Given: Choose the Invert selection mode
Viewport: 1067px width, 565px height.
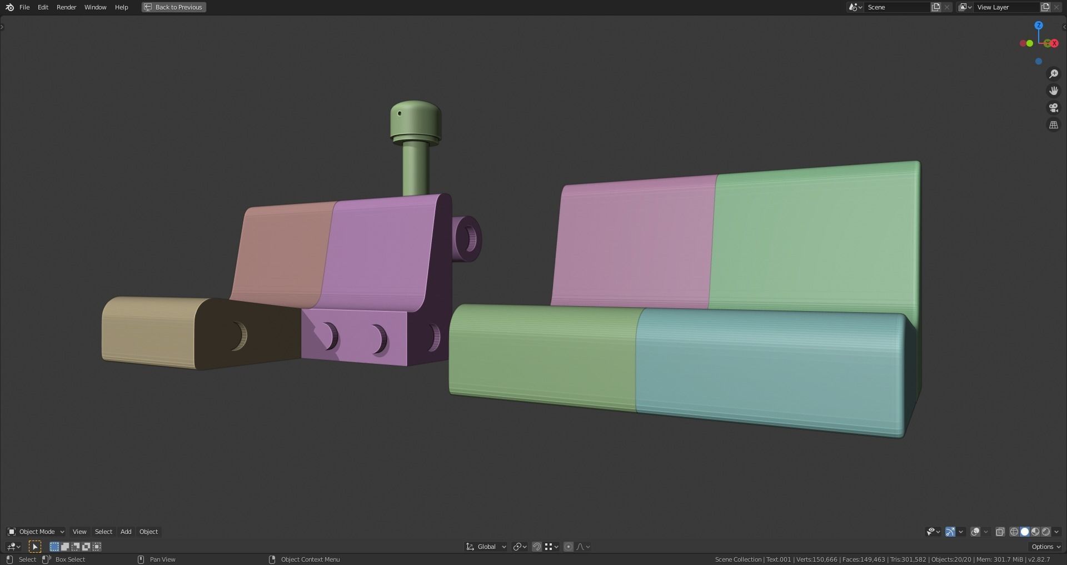Looking at the screenshot, I should (86, 547).
